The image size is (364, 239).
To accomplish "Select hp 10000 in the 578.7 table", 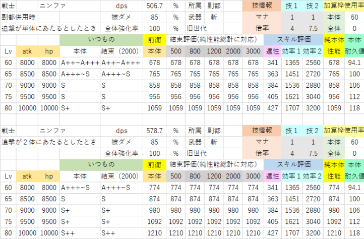I will [49, 233].
